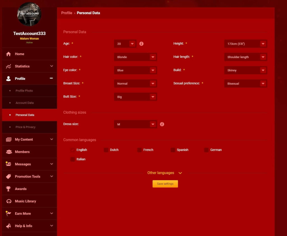
Task: Enable the Dutch language checkbox
Action: tap(106, 150)
